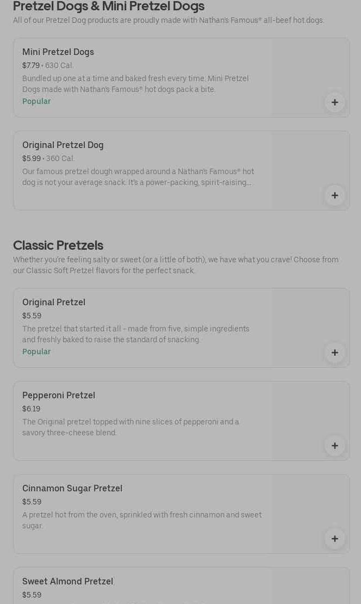Viewport: 361px width, 604px height.
Task: Add Mini Pretzel Dogs with plus button
Action: pos(334,102)
